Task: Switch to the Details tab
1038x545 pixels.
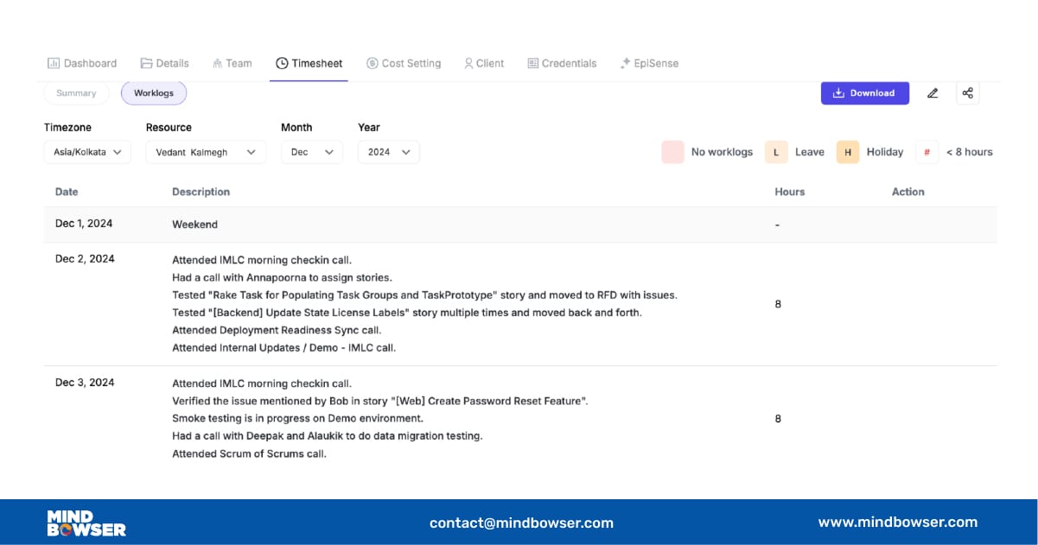Action: click(164, 63)
